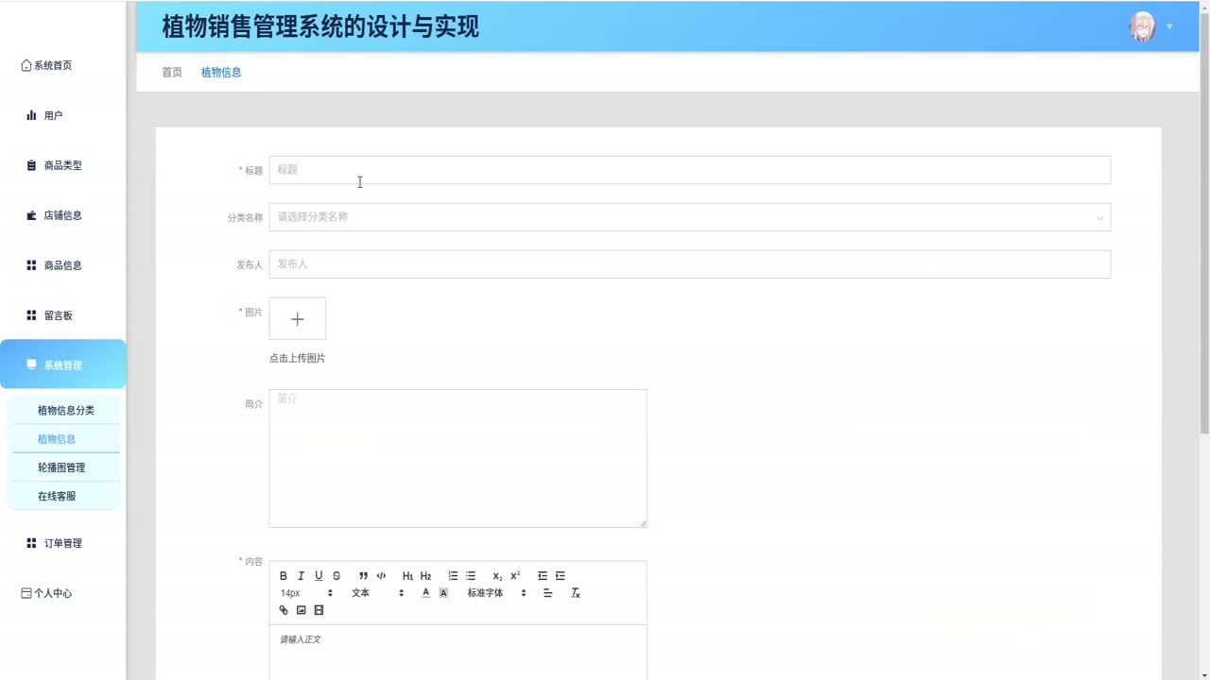Open the 标准字体 font dropdown
1210x680 pixels.
(496, 593)
